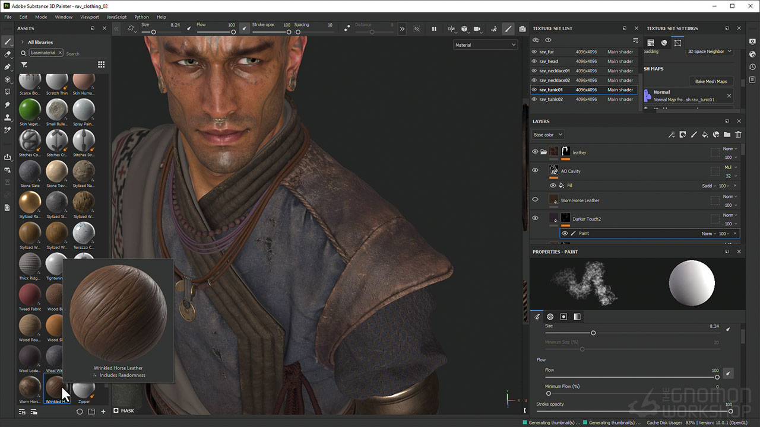Hide the AO Cavity layer

[535, 170]
